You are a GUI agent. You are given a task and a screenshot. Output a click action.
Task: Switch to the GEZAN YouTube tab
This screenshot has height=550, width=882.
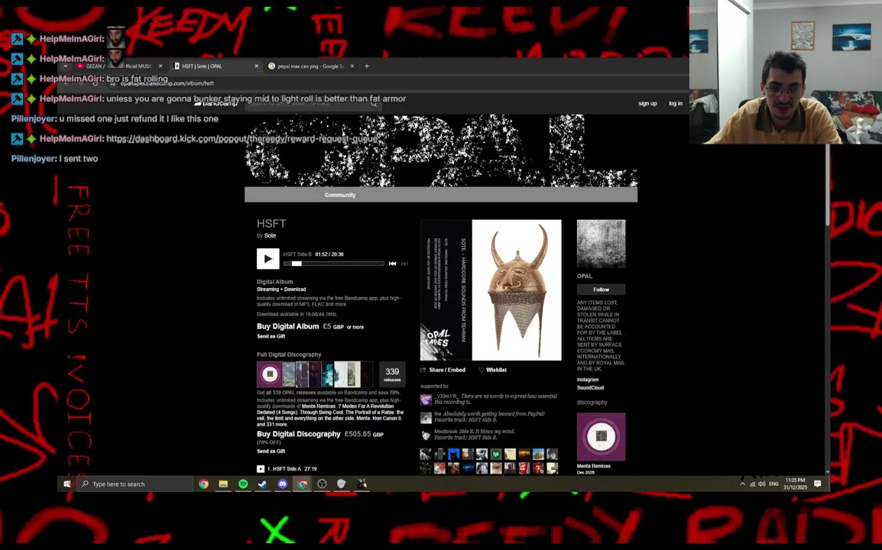[121, 66]
